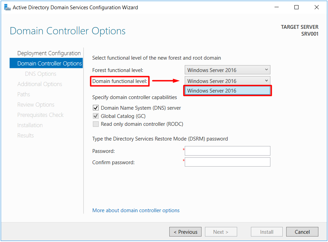Close the wizard window
Viewport: 328px width, 242px height.
[x=316, y=7]
